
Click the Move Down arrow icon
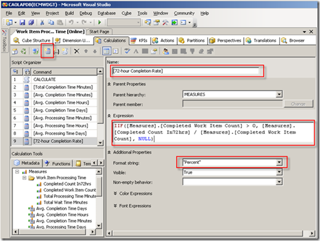(x=95, y=51)
